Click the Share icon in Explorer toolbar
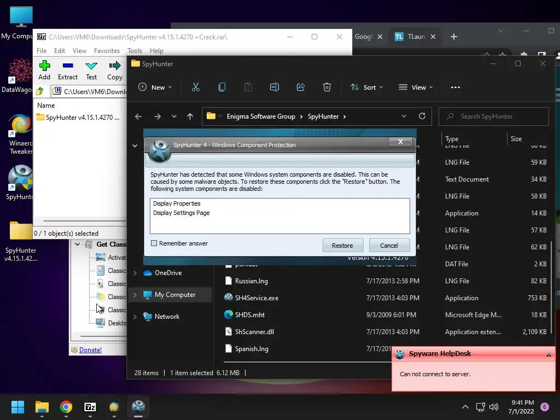The width and height of the screenshot is (560, 420). pos(301,87)
